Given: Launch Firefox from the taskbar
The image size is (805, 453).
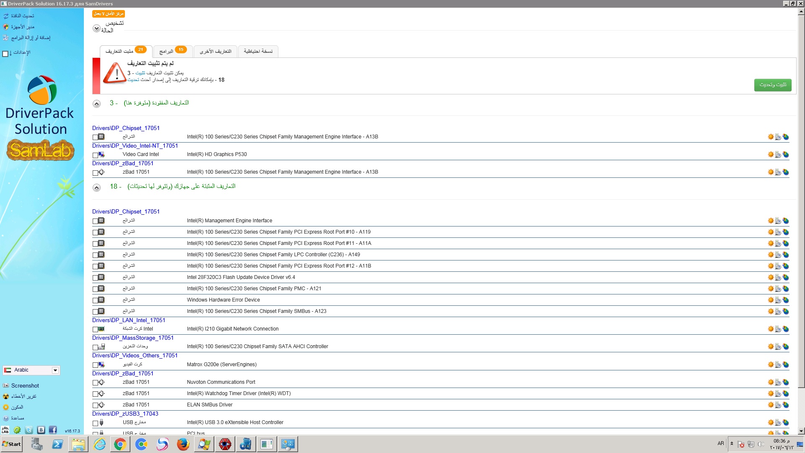Looking at the screenshot, I should (x=183, y=444).
